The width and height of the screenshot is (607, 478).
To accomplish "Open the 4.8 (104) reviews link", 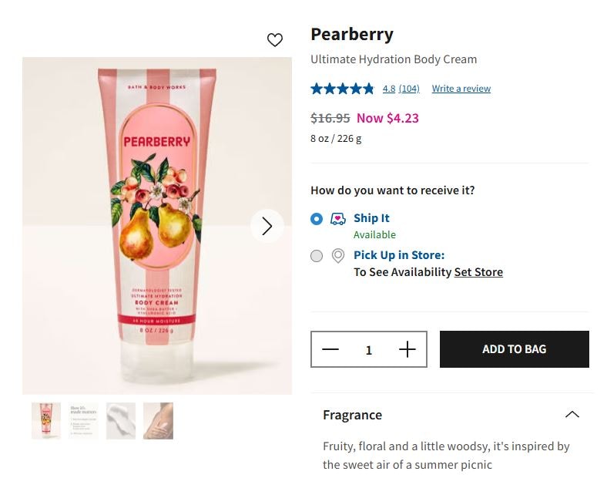I will (401, 89).
